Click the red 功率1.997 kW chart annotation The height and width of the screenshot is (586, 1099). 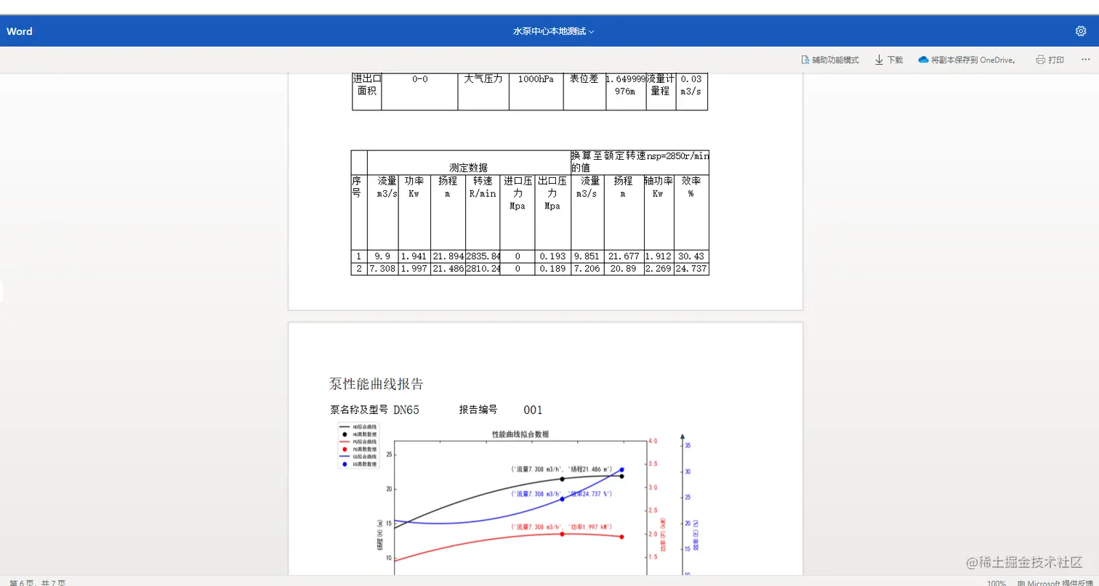pyautogui.click(x=561, y=526)
